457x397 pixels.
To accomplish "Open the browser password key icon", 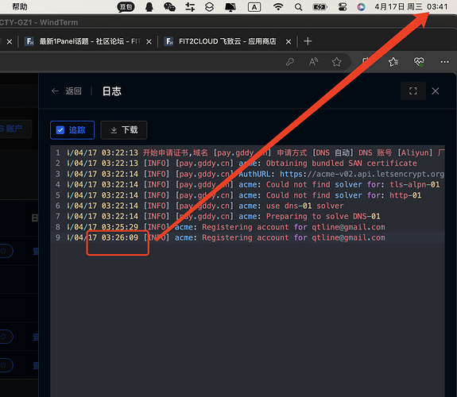I will (x=290, y=62).
